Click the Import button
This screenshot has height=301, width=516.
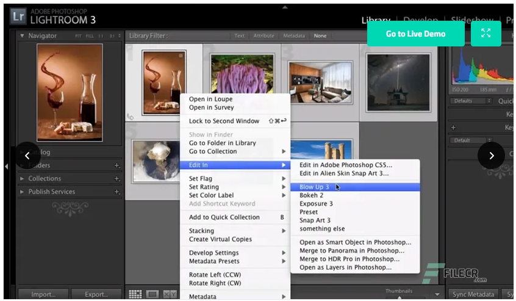pos(43,294)
